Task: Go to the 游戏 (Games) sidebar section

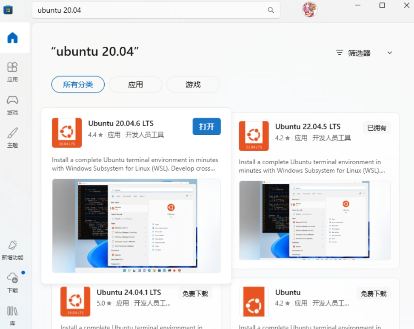Action: coord(12,104)
